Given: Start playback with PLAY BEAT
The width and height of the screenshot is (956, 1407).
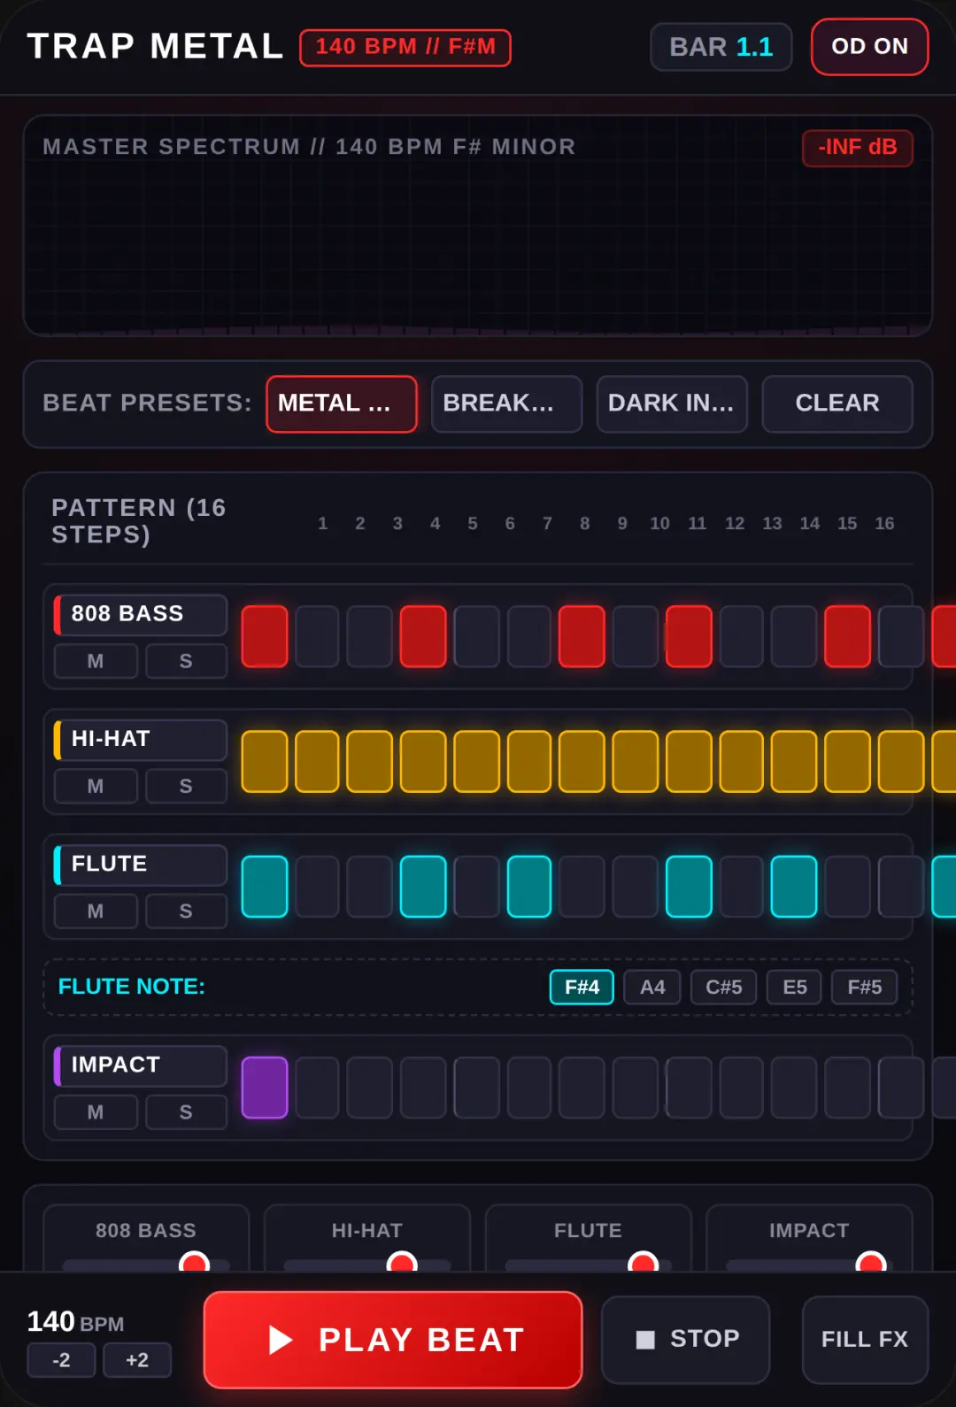Looking at the screenshot, I should (393, 1340).
